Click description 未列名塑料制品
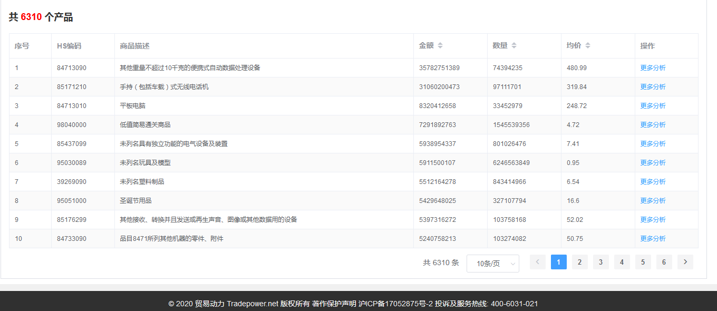This screenshot has width=717, height=311. pos(142,182)
